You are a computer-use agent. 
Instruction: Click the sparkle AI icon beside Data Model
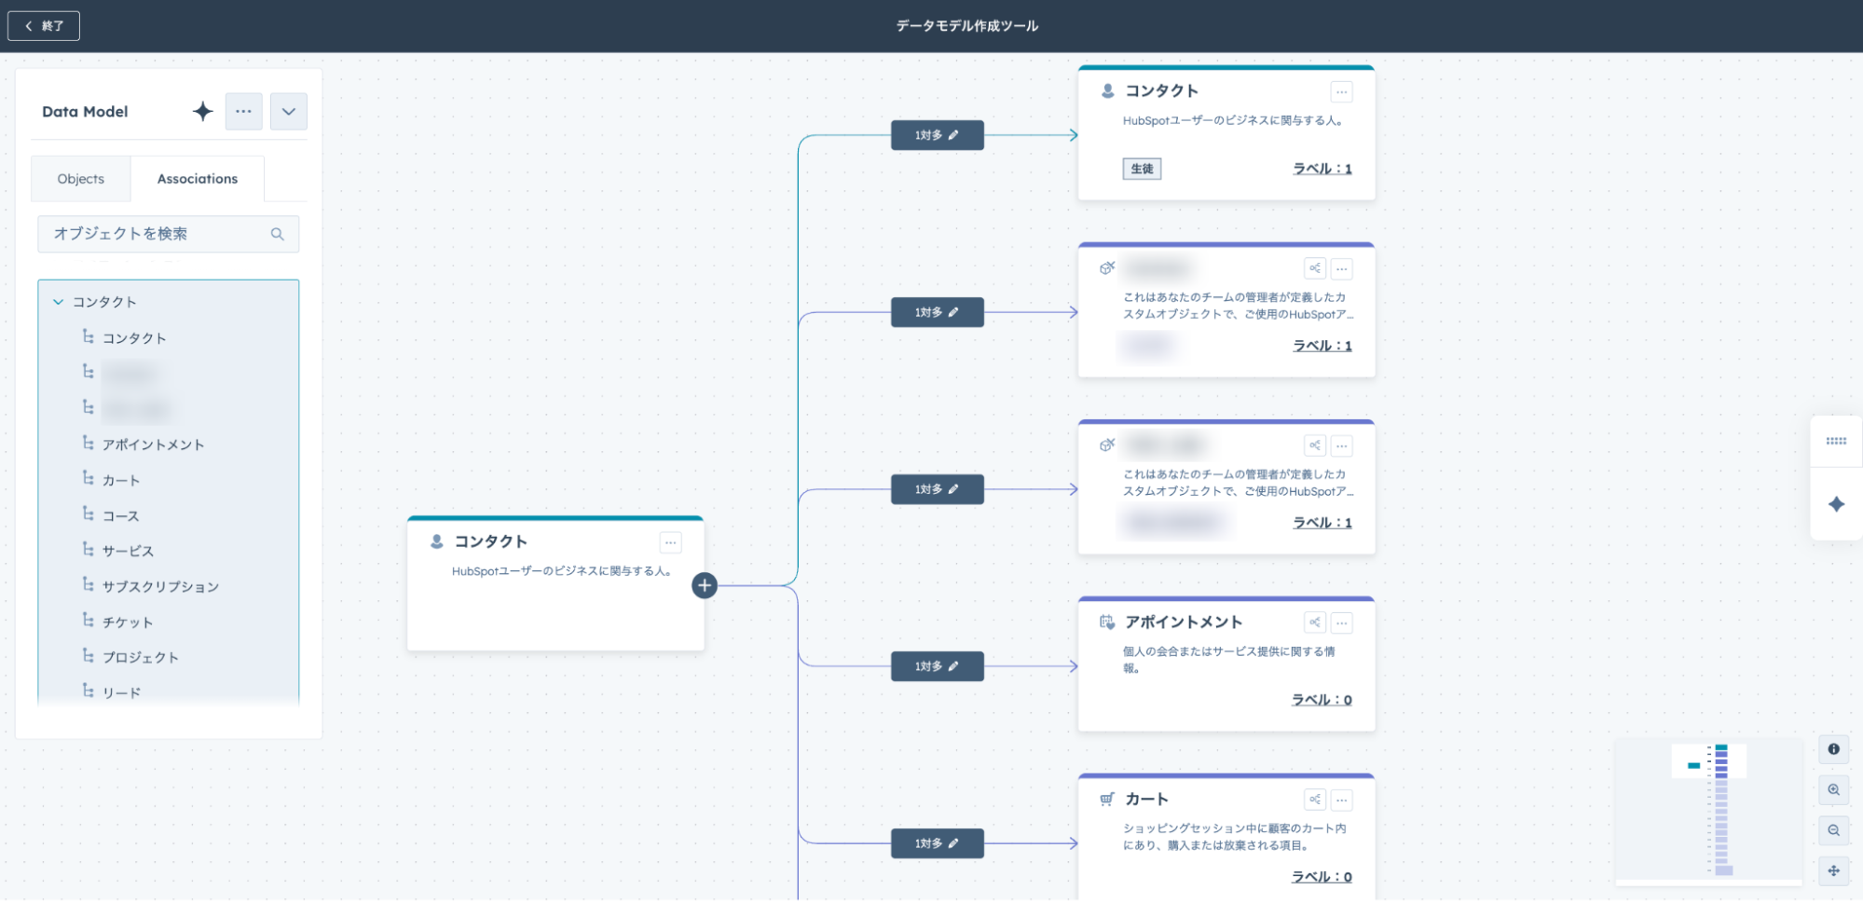[202, 112]
